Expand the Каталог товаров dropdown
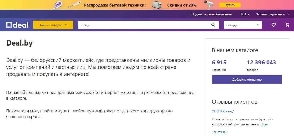Screen dimensions: 294x136 [53, 25]
